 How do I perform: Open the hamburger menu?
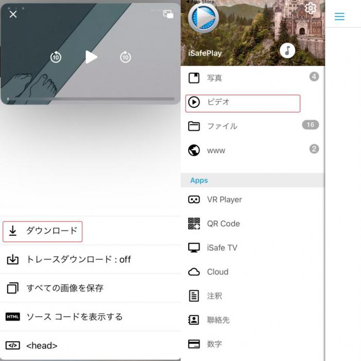339,17
